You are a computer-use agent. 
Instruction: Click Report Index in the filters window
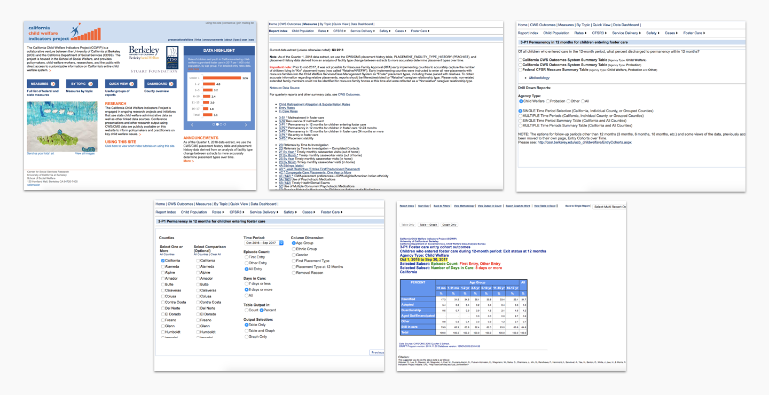tap(166, 212)
